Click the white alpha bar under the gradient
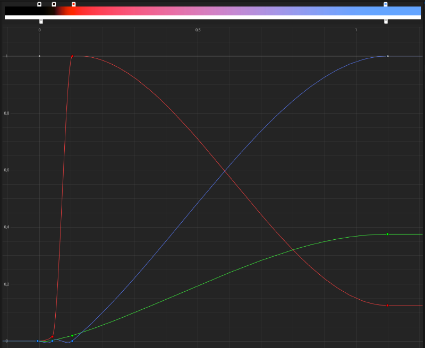 pyautogui.click(x=212, y=18)
